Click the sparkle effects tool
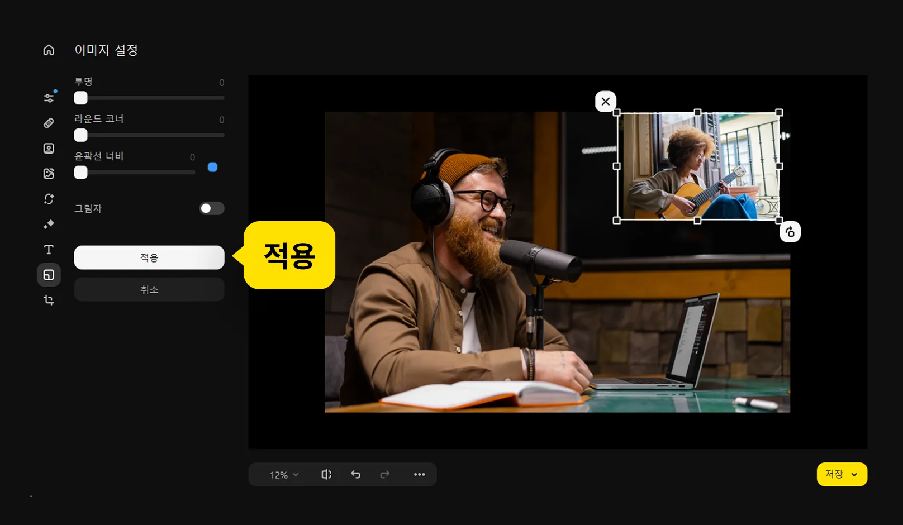903x525 pixels. click(x=49, y=225)
